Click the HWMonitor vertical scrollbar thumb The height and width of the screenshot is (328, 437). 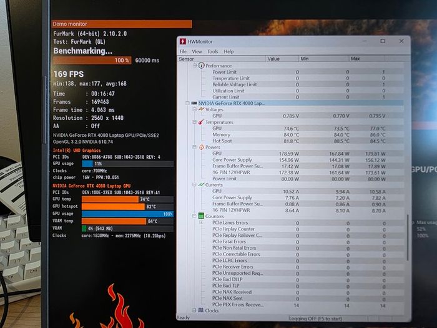pyautogui.click(x=407, y=237)
